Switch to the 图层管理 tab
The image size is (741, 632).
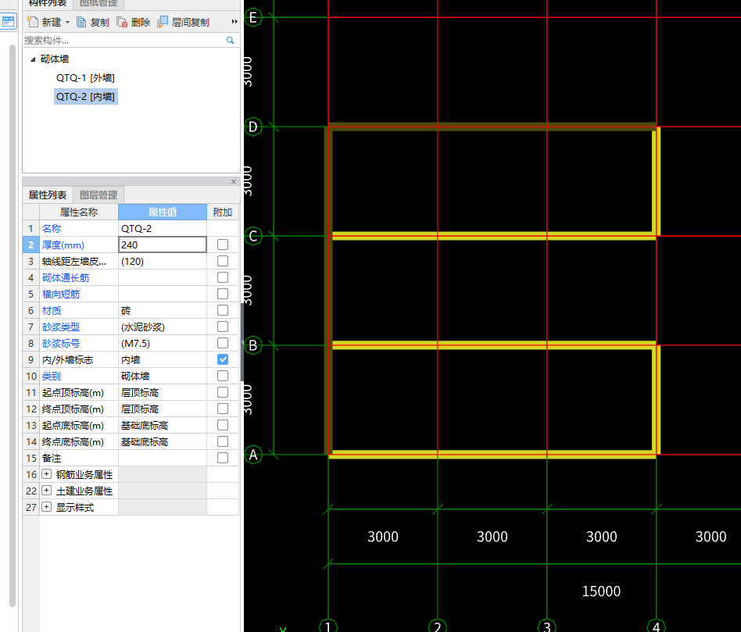tap(98, 195)
